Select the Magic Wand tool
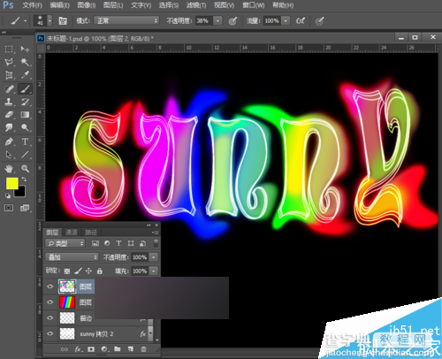 point(25,62)
